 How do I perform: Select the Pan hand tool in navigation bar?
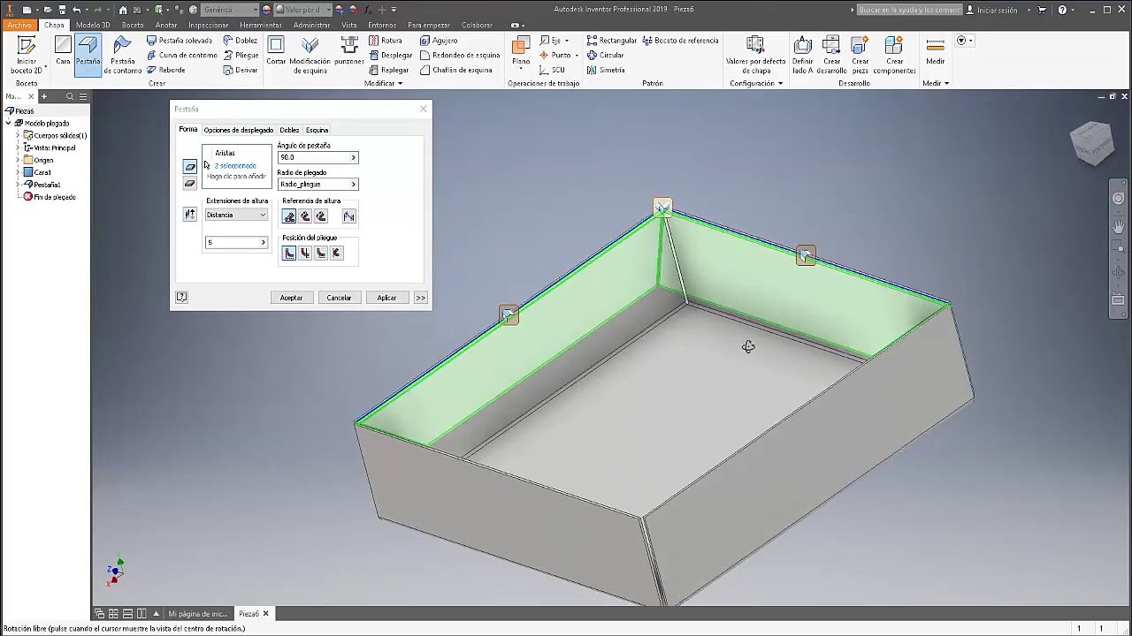pyautogui.click(x=1118, y=227)
